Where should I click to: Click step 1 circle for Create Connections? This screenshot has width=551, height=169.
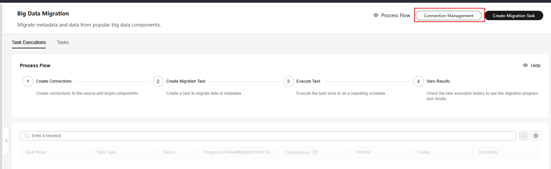click(x=28, y=81)
